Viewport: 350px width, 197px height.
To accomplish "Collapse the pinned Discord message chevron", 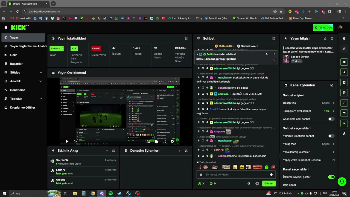I will pyautogui.click(x=274, y=60).
